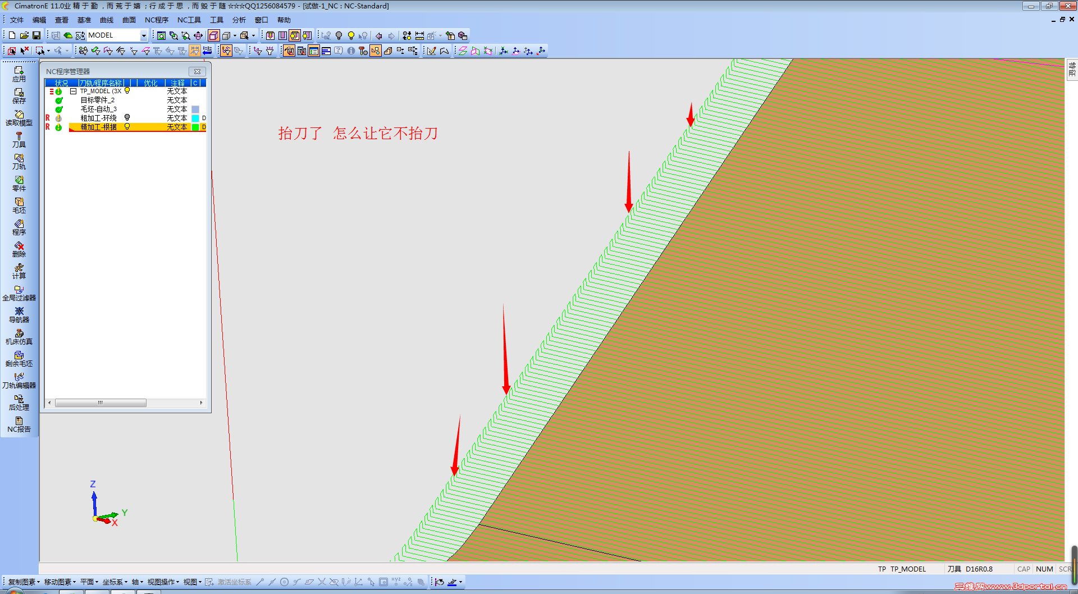Toggle the highlighted orange toolbar button left of blue arrows

coord(195,51)
